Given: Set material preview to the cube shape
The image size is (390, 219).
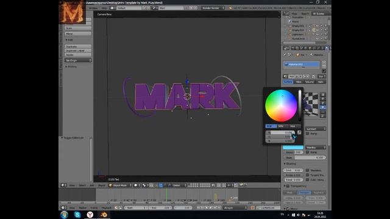Looking at the screenshot, I should click(x=323, y=103).
